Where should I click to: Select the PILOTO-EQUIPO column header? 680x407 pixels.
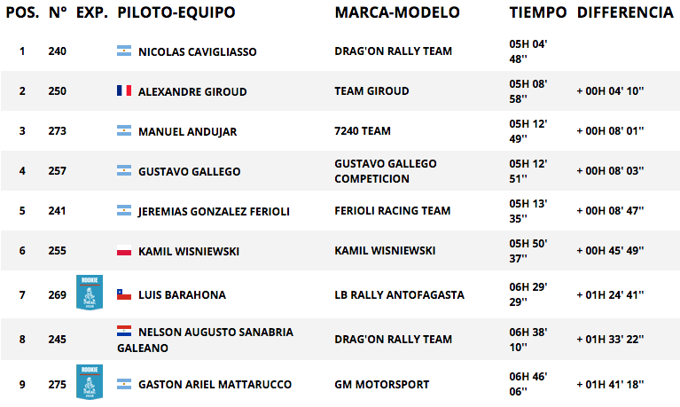176,12
